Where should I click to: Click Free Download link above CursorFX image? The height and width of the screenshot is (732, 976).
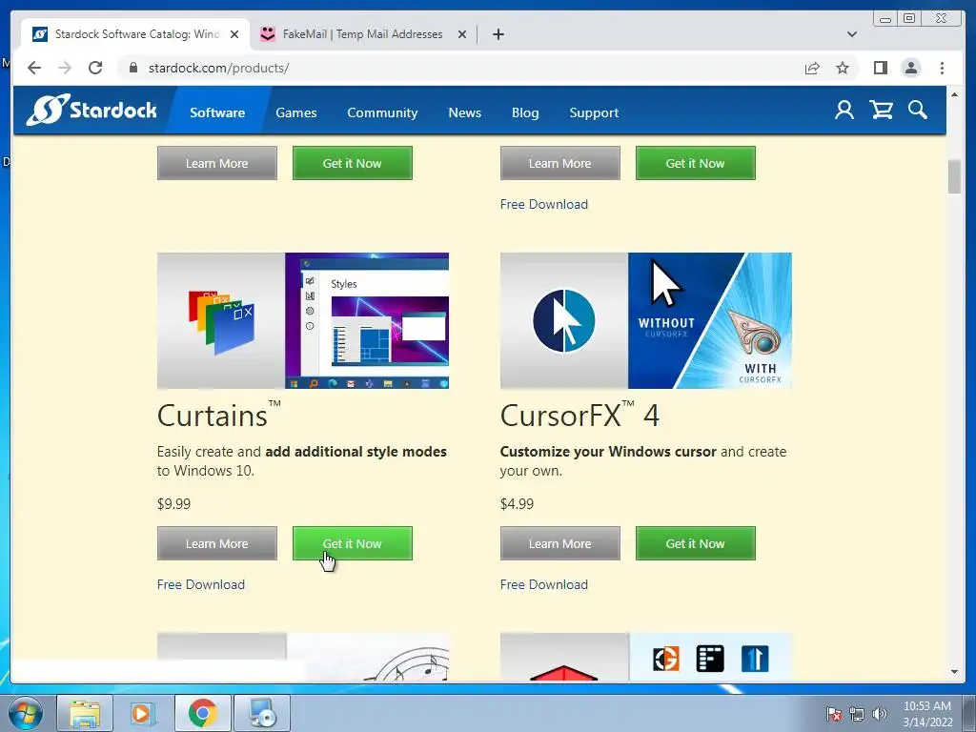coord(544,204)
